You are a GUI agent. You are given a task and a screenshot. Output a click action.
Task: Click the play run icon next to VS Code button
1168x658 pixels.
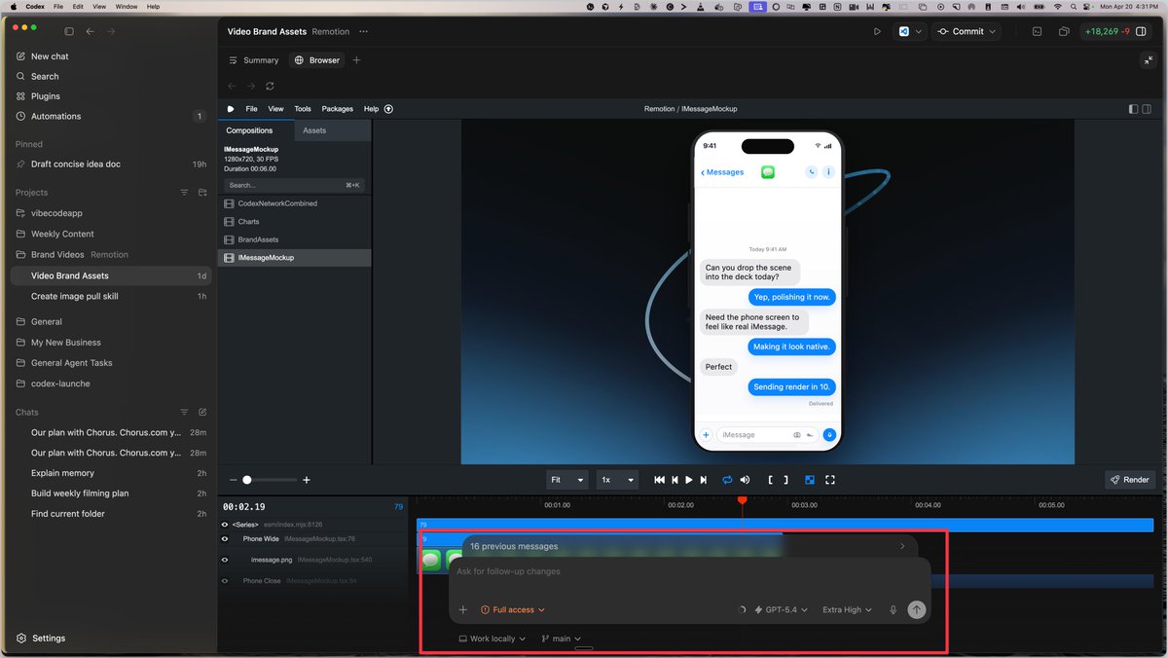pos(877,31)
